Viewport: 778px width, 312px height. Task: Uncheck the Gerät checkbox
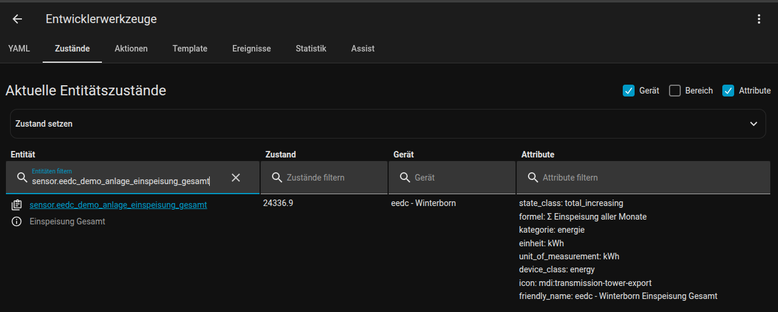(629, 91)
